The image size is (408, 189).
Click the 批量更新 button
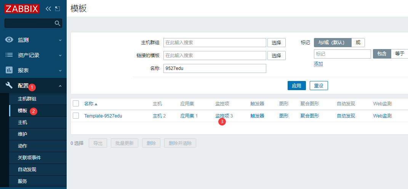coord(125,143)
